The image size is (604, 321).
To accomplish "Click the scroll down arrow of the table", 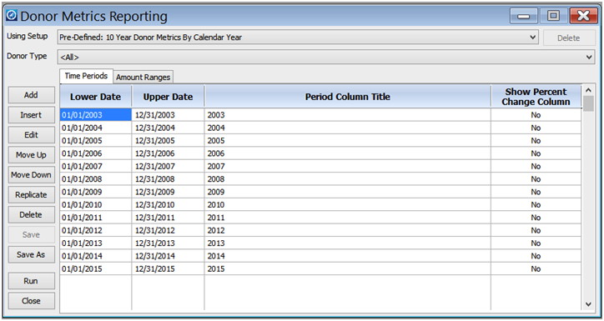I will (x=588, y=304).
